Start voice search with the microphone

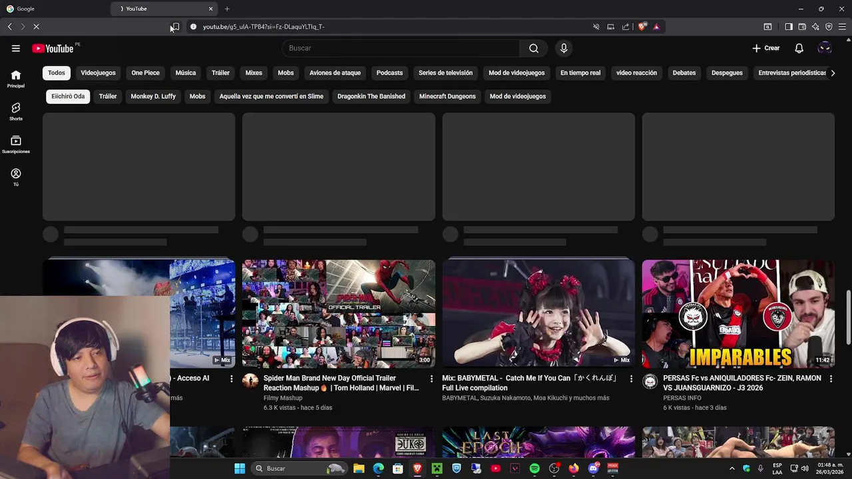tap(564, 48)
